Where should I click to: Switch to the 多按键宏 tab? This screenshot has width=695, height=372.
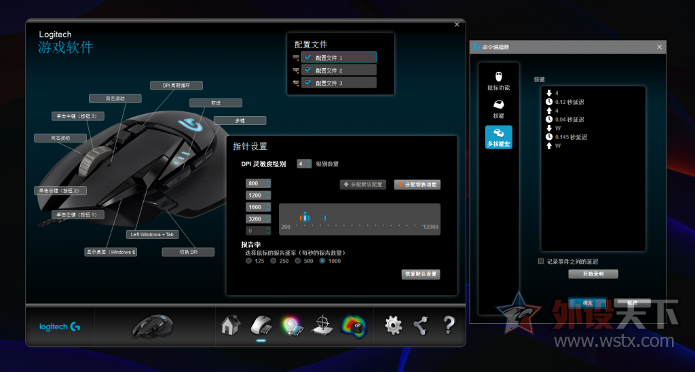click(x=499, y=137)
